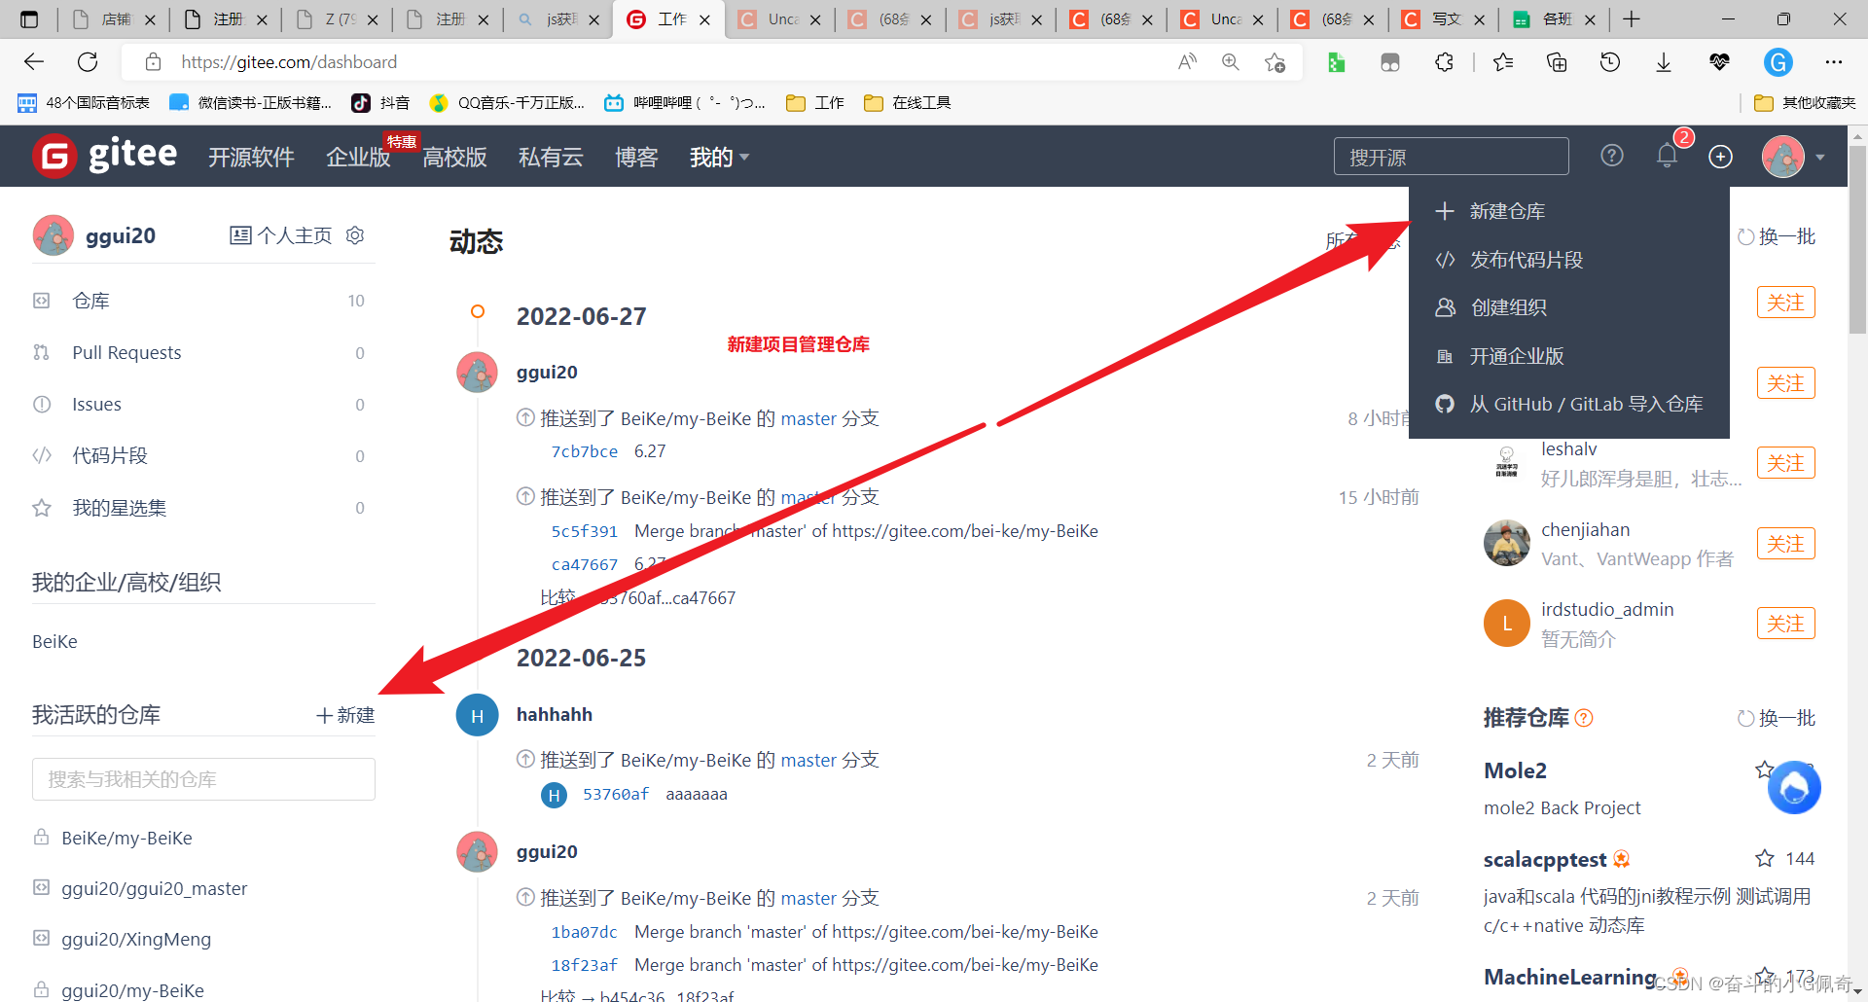The height and width of the screenshot is (1002, 1868).
Task: Open 推荐仓库 help question icon
Action: [1584, 718]
